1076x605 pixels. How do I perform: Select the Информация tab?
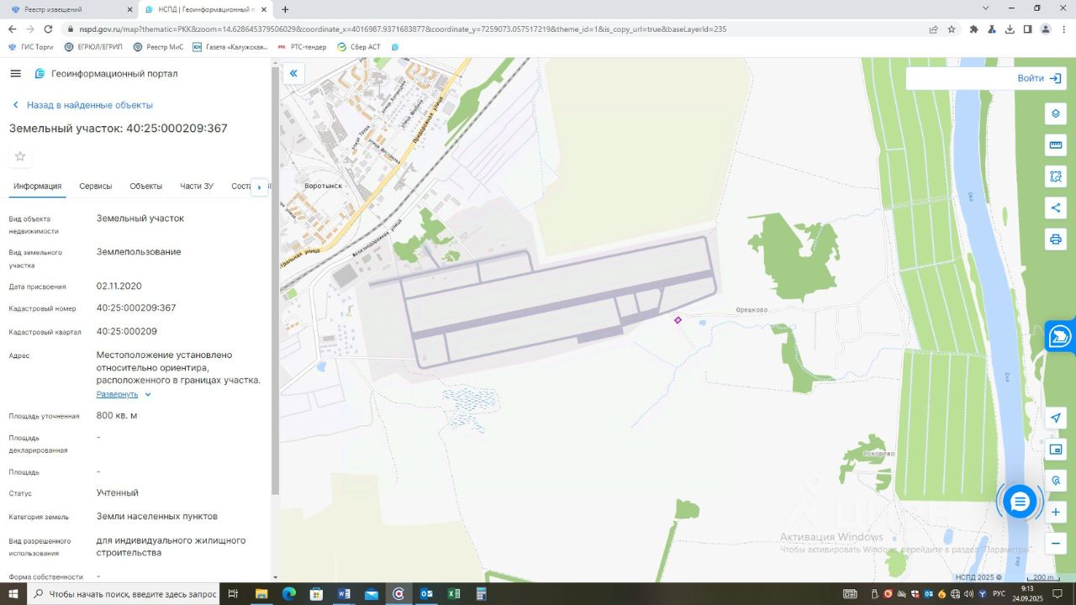(x=37, y=186)
